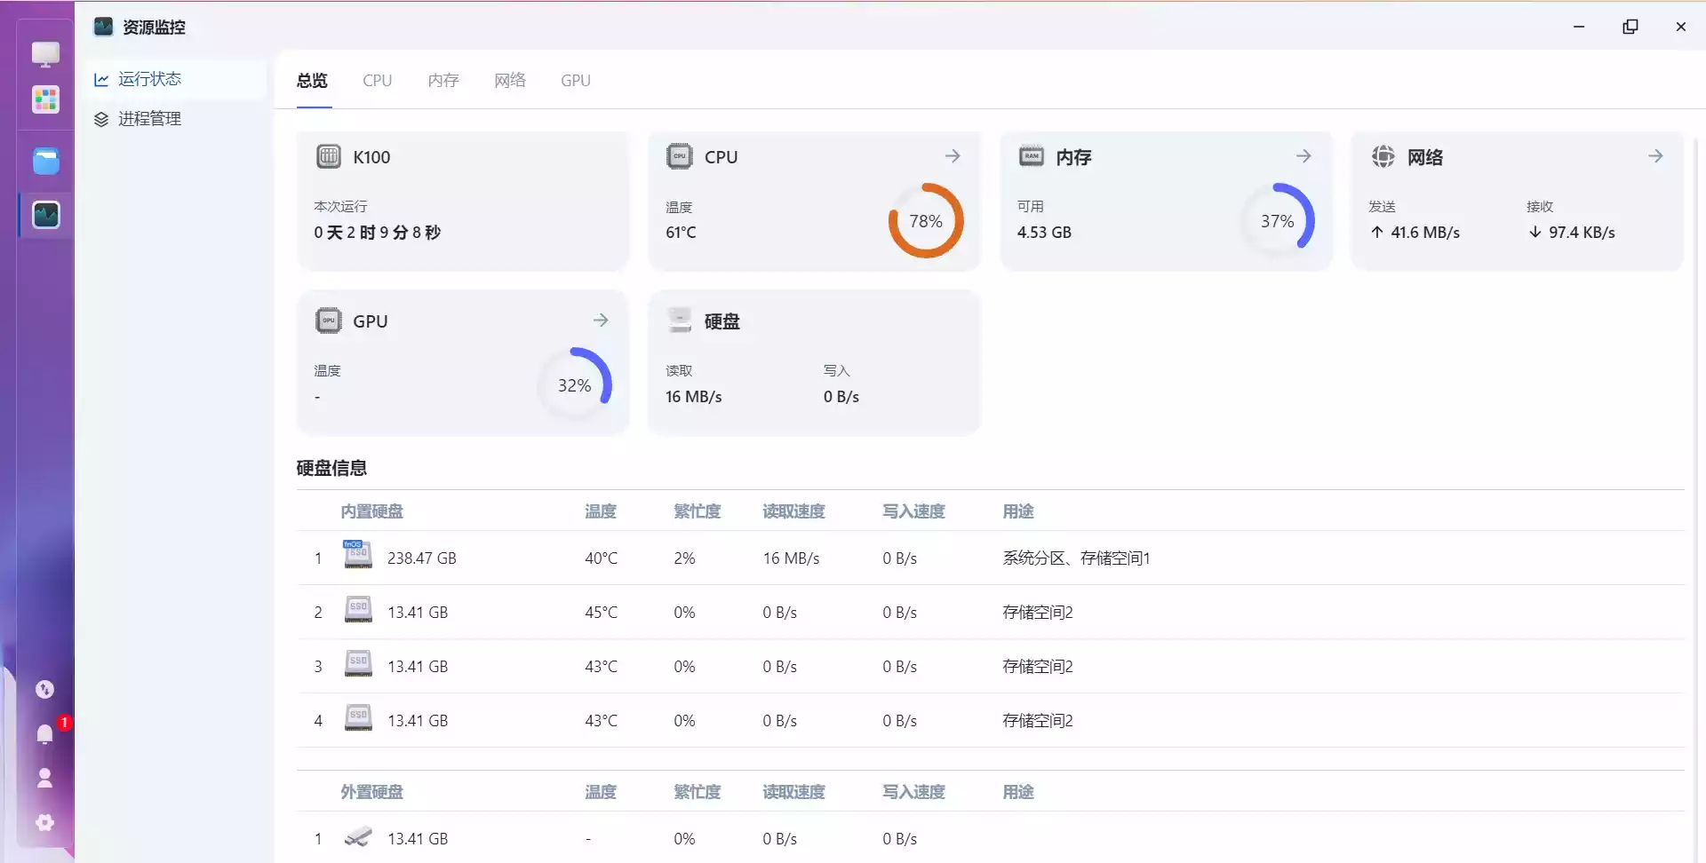The image size is (1706, 863).
Task: Click the 系统分区、存储空间1 usage text
Action: [x=1076, y=558]
